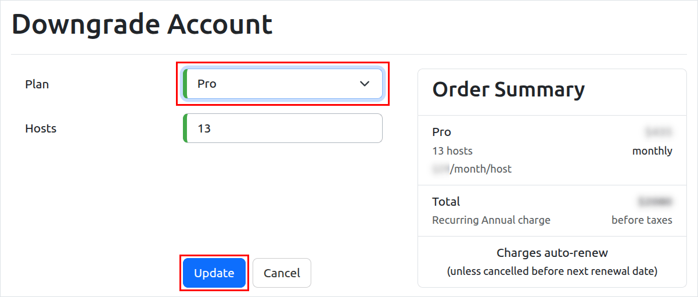Click the Total label in summary
This screenshot has height=297, width=698.
click(x=446, y=202)
